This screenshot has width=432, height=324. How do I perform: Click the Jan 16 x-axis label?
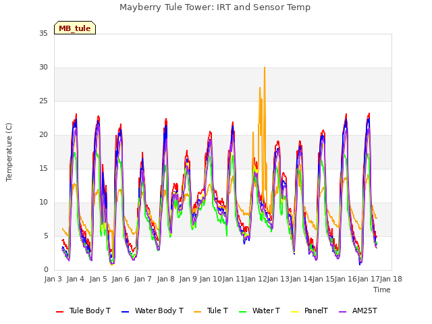(346, 279)
